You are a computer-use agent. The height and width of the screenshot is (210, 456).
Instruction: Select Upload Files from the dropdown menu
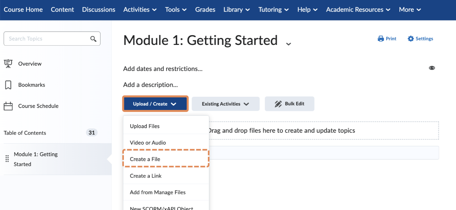click(144, 126)
